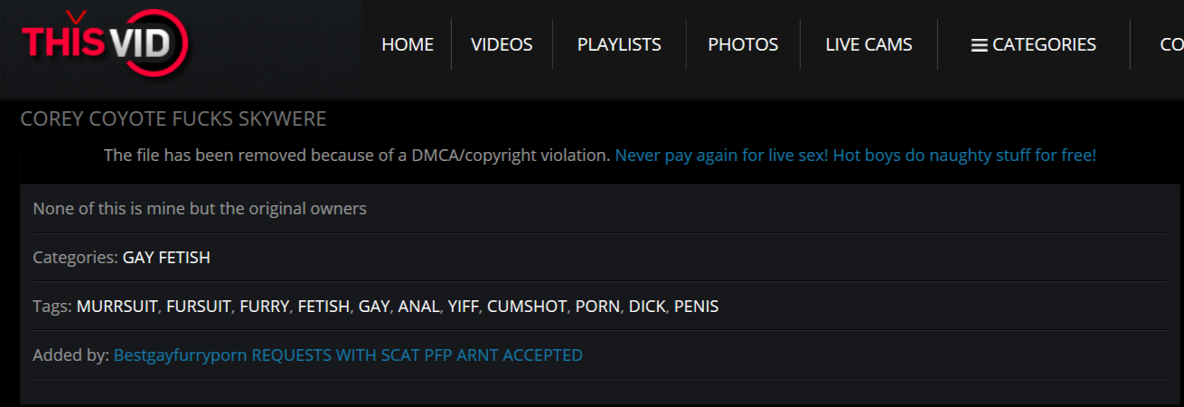Select the MURRSUIT tag
The height and width of the screenshot is (407, 1184).
click(117, 307)
